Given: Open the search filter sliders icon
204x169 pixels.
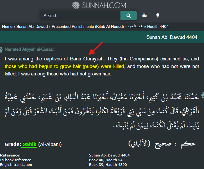Looking at the screenshot, I should click(145, 15).
